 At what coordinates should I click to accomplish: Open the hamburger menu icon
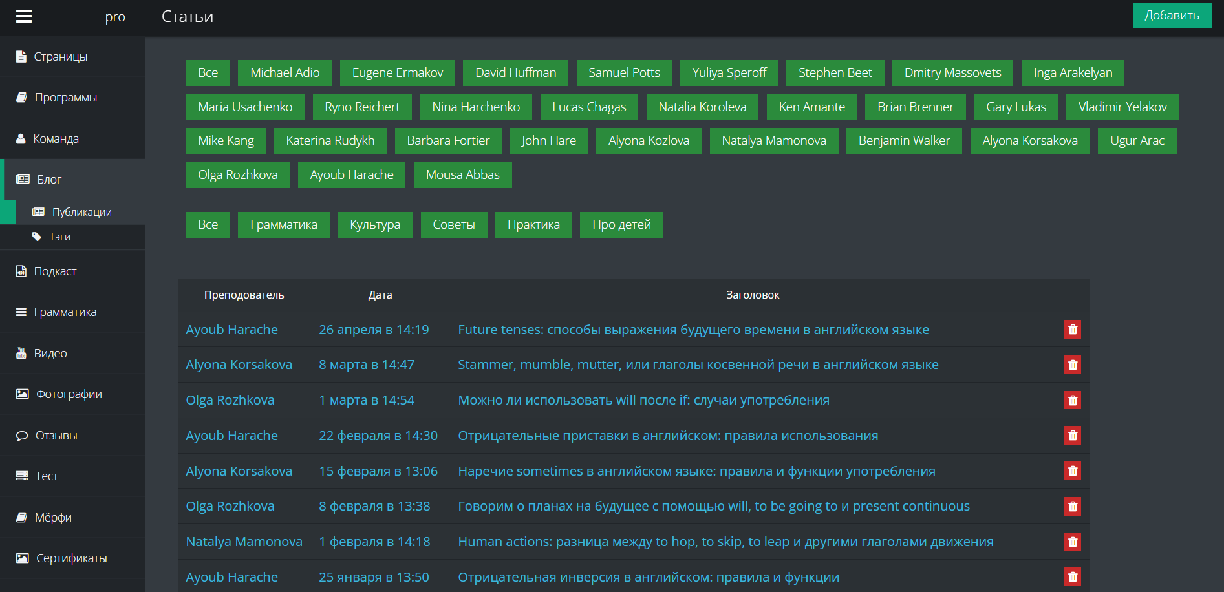[24, 17]
